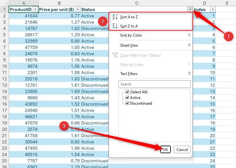
Task: Toggle the (Select All) checkbox
Action: 127,92
